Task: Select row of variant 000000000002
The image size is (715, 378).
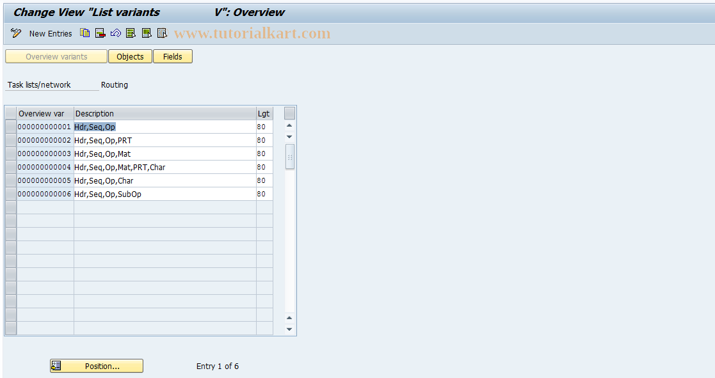Action: pos(11,140)
